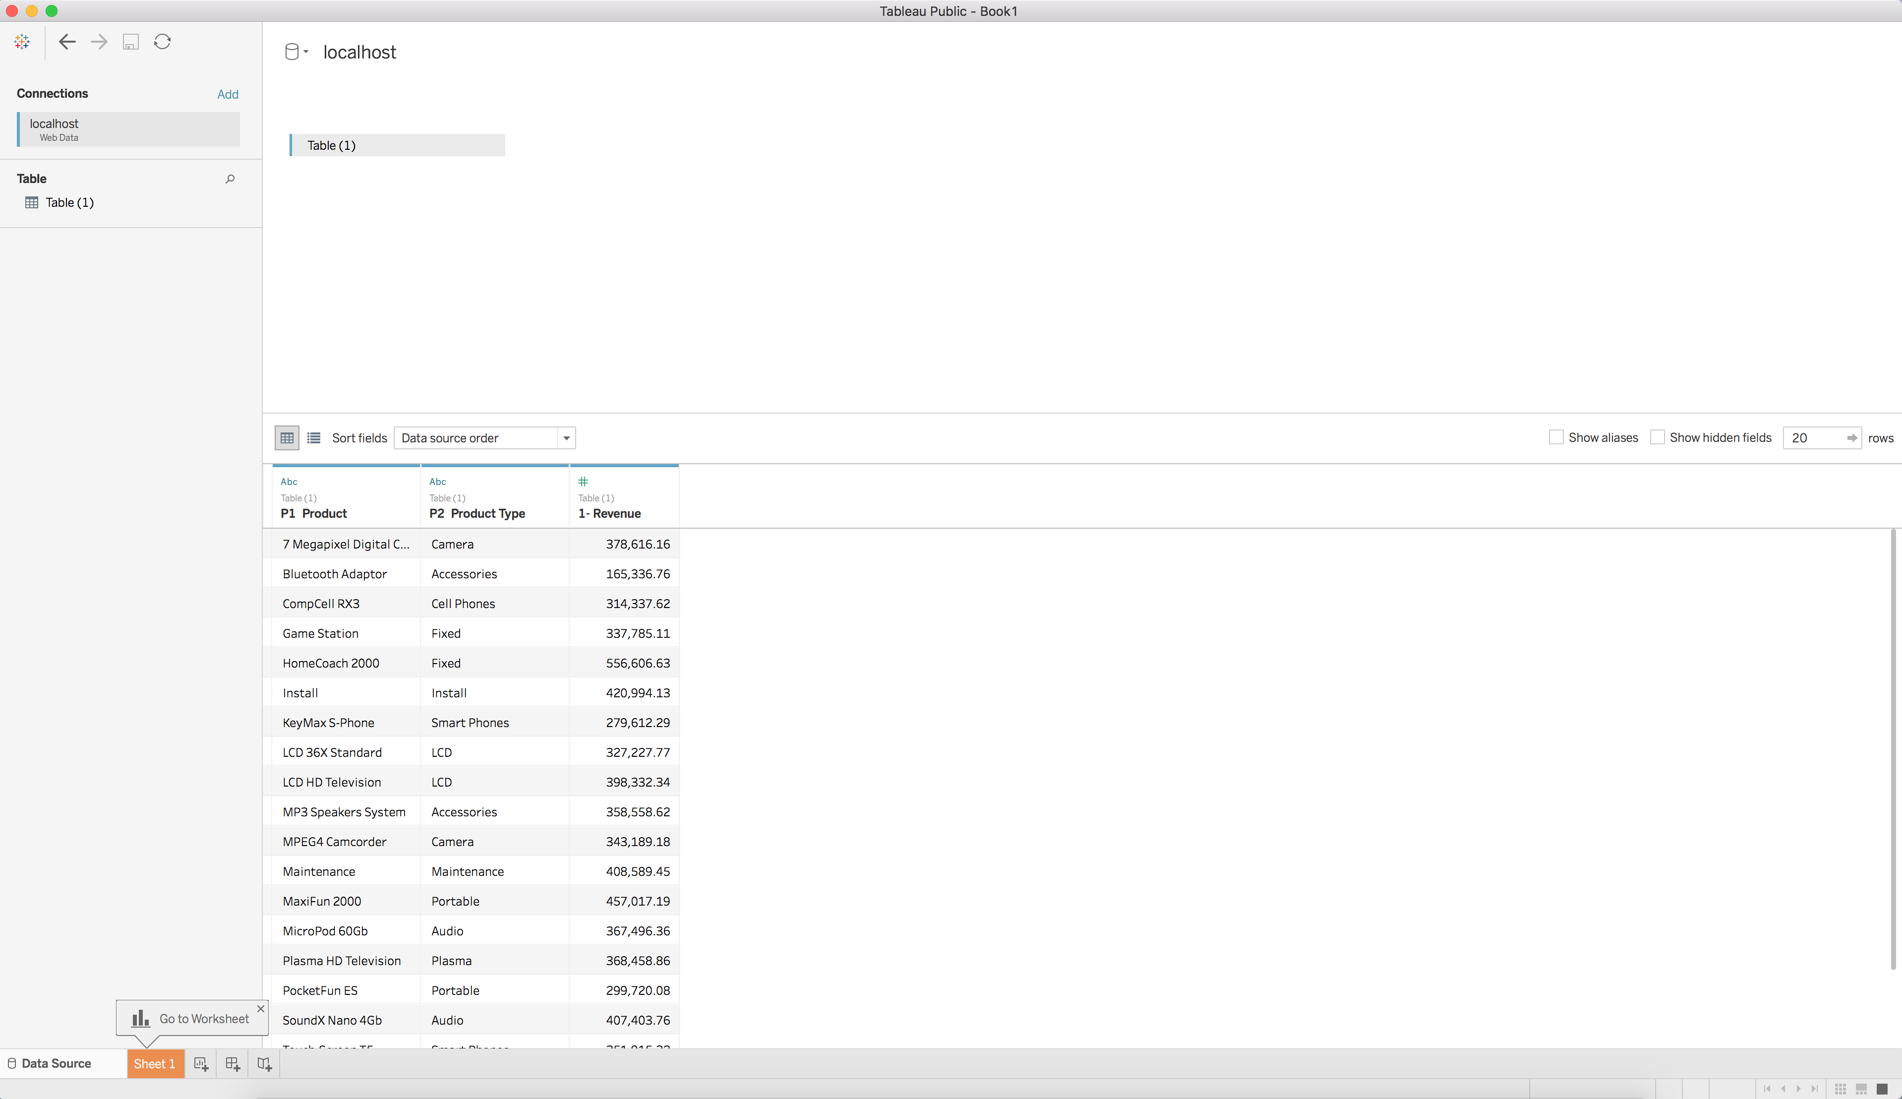Screen dimensions: 1902x1099
Task: Enable Show hidden fields checkbox
Action: point(1657,437)
